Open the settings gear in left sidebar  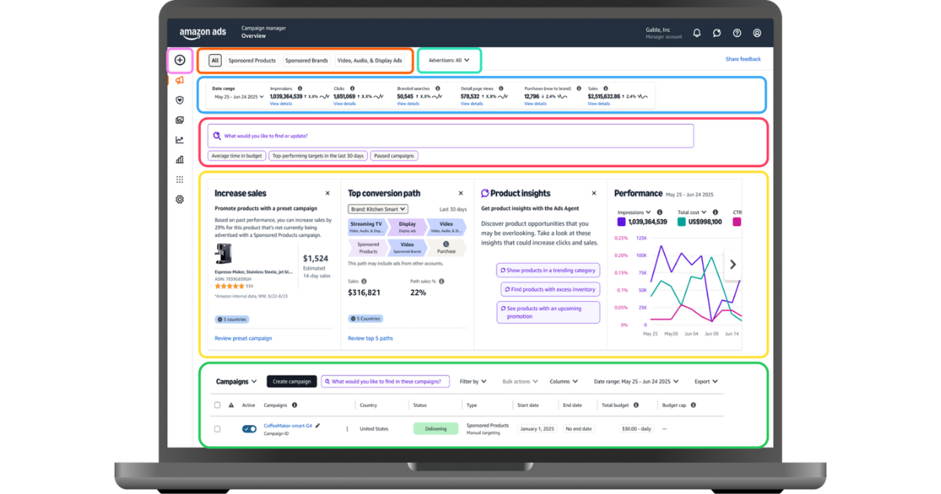180,199
